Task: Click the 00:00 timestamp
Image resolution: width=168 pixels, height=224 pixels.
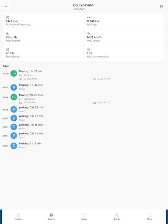Action: [6, 74]
